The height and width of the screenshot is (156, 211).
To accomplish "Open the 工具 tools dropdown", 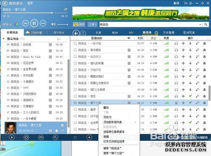I will click(92, 24).
